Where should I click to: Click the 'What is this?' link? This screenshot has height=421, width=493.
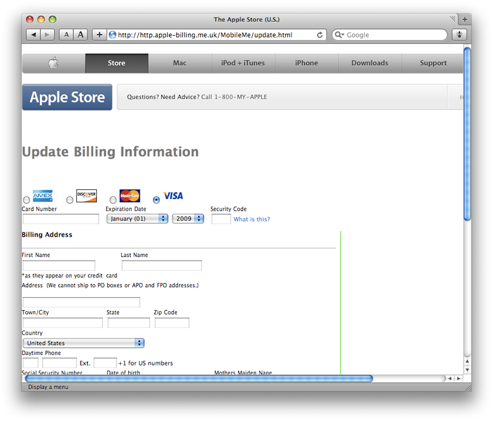click(x=251, y=219)
